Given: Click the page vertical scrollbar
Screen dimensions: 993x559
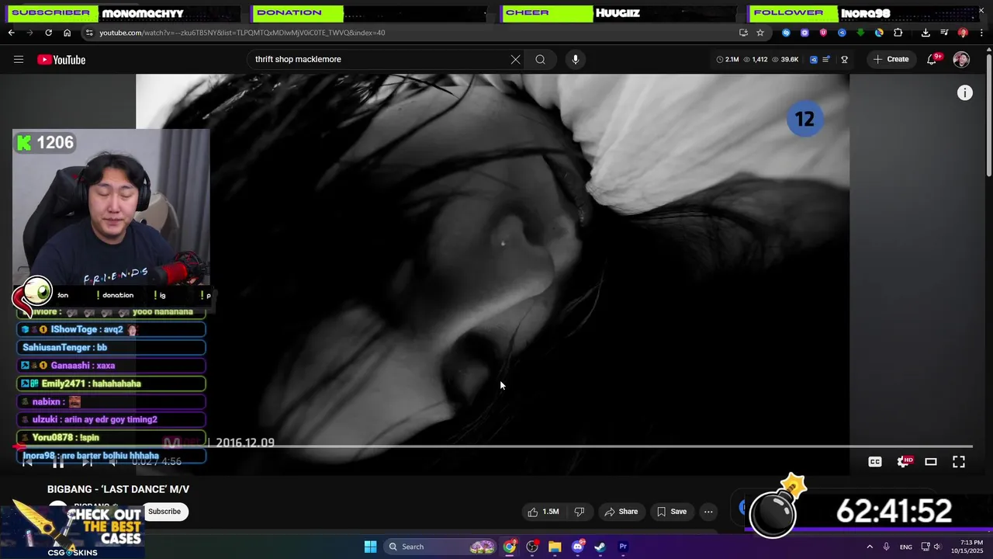Looking at the screenshot, I should tap(988, 115).
